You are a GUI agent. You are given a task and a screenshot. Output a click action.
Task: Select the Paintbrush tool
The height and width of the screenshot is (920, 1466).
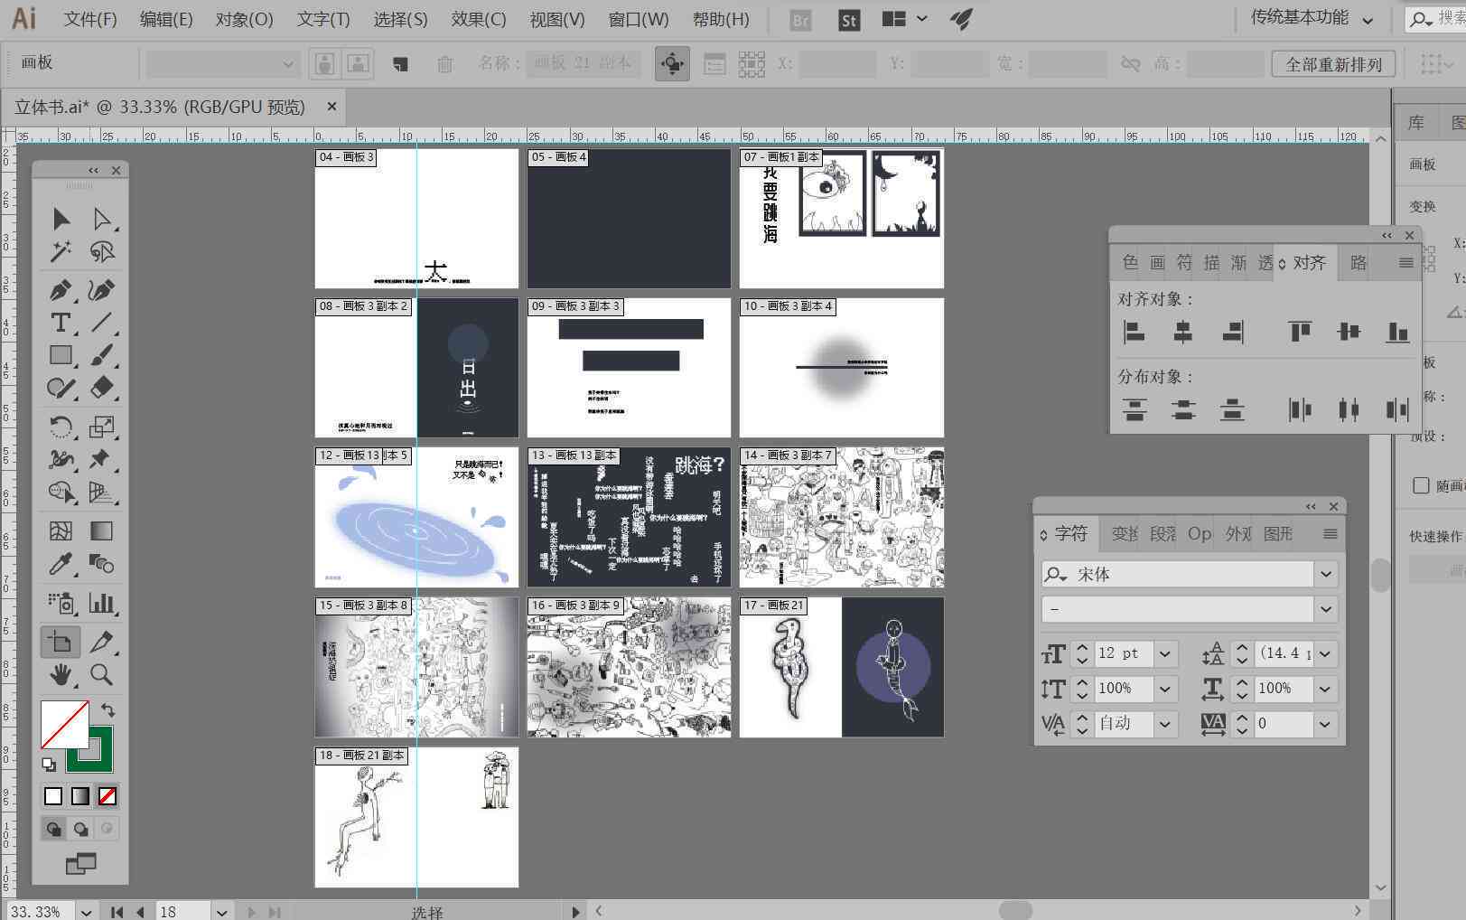point(101,355)
